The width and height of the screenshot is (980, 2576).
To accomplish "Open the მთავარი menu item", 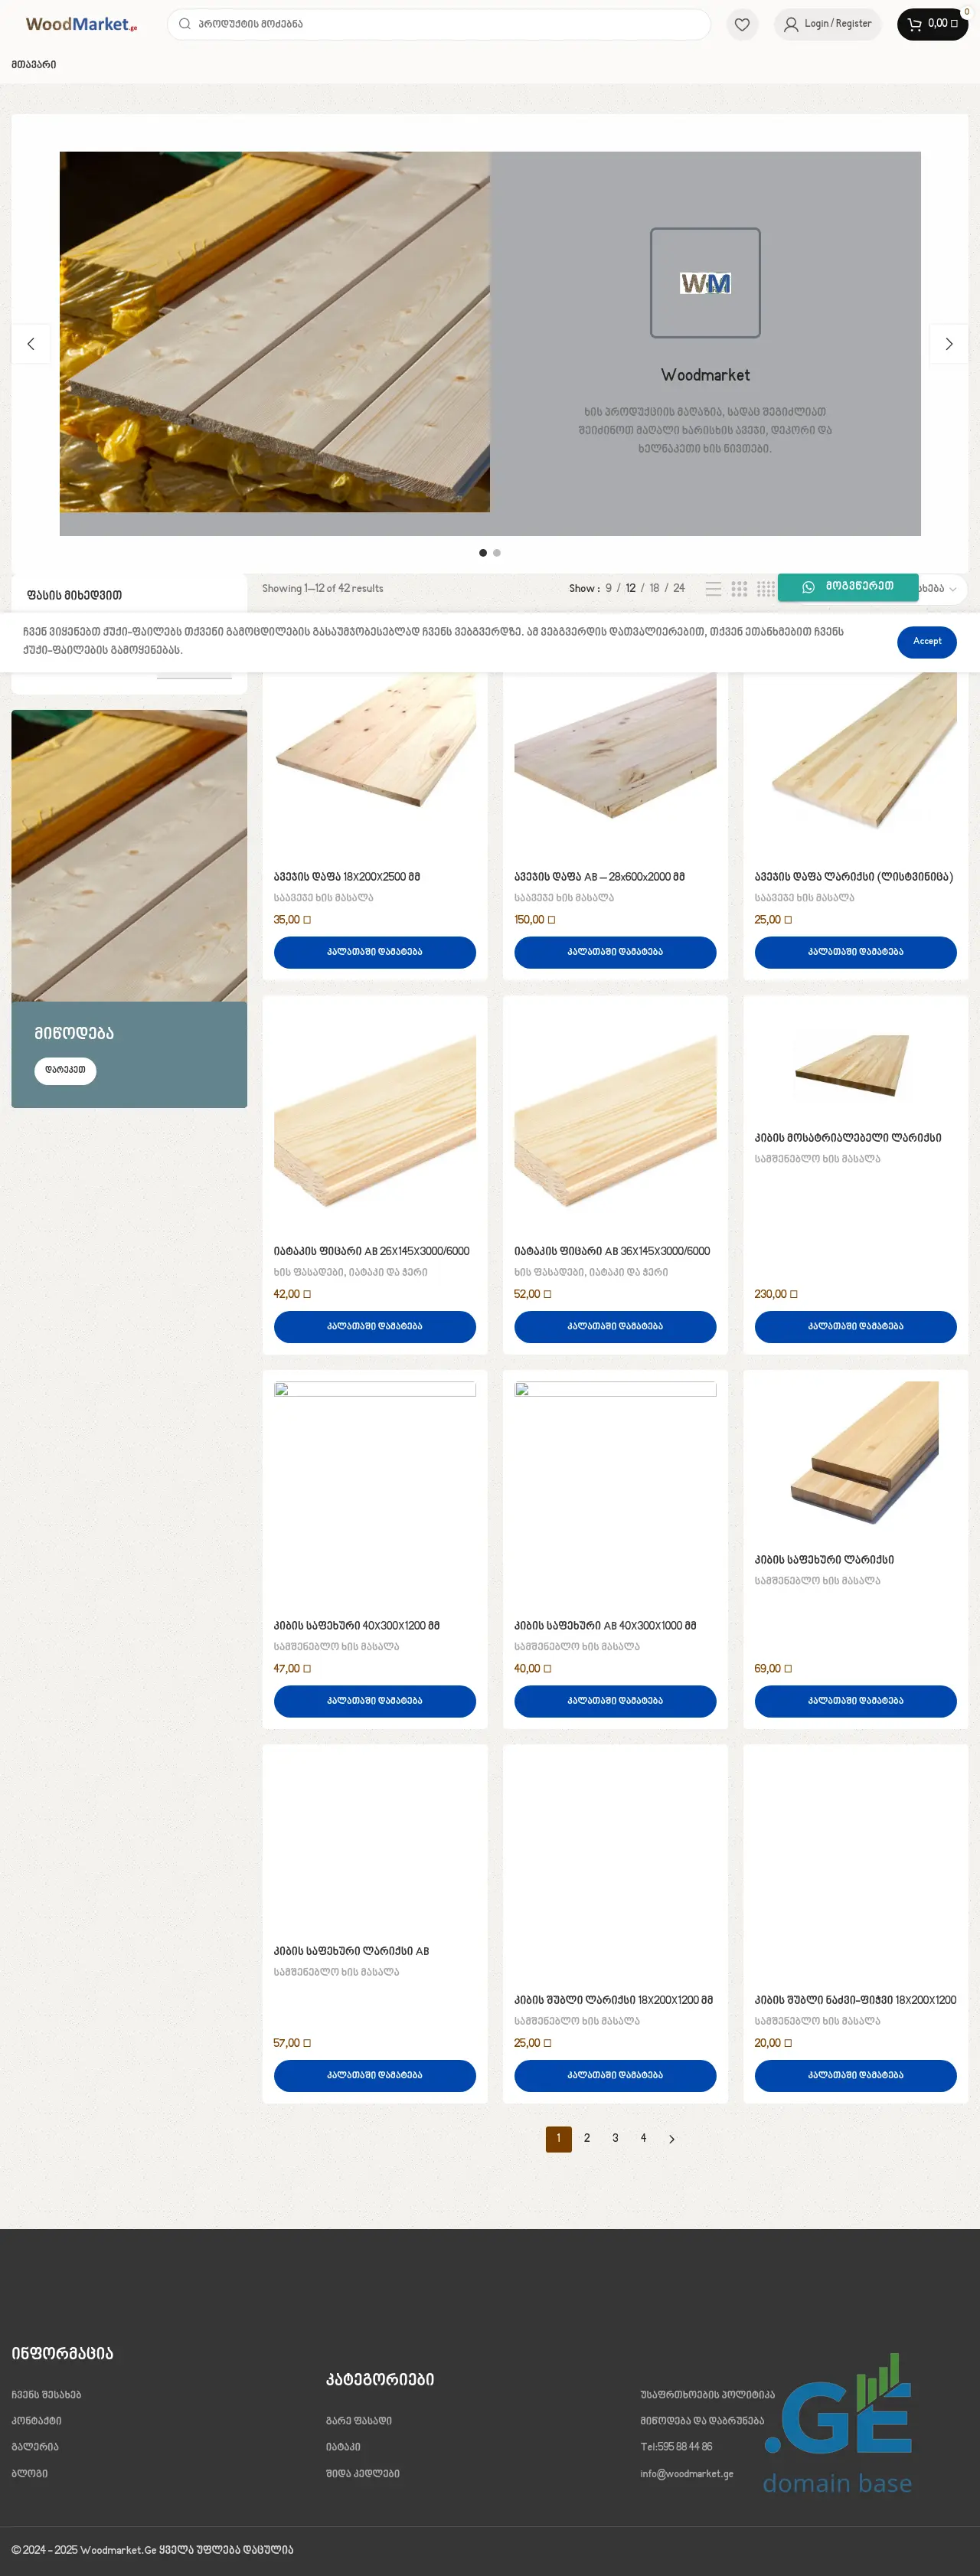I will (x=34, y=64).
